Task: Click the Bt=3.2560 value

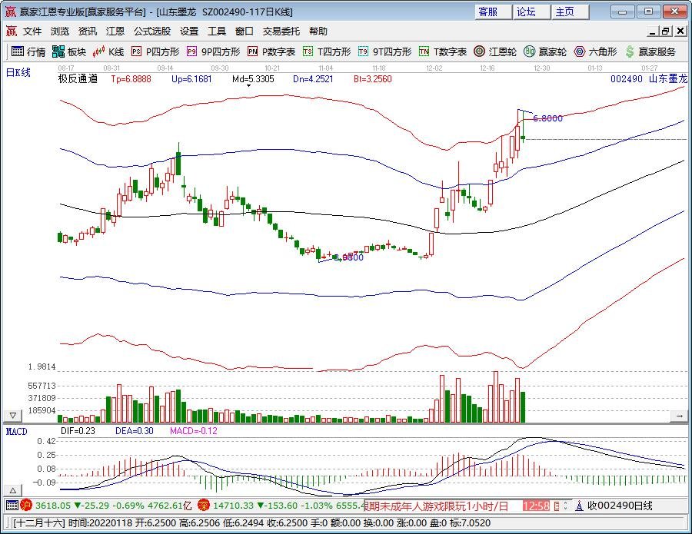Action: coord(372,79)
